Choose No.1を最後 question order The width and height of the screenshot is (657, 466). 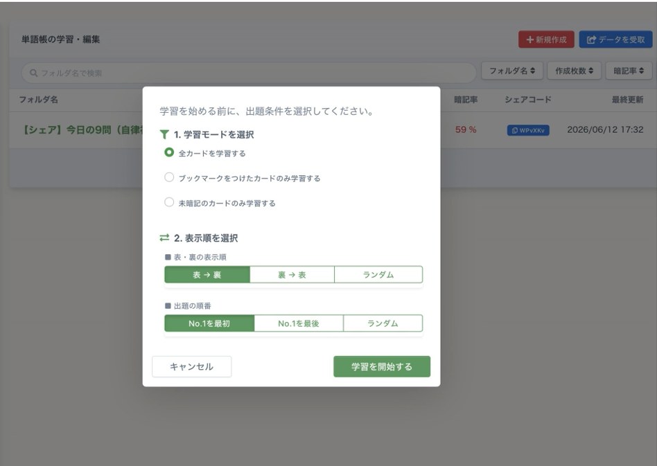pyautogui.click(x=298, y=323)
